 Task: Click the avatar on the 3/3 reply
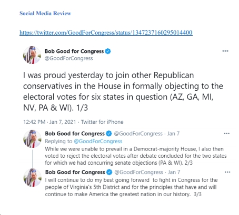(33, 177)
